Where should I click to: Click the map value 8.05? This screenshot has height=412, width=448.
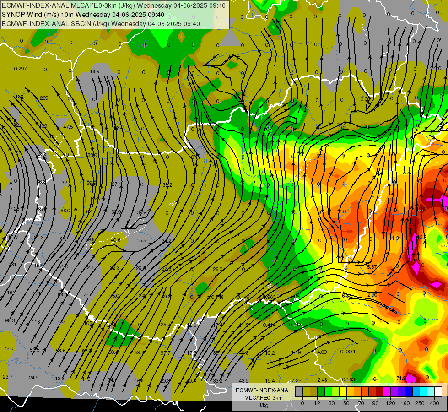click(x=295, y=297)
